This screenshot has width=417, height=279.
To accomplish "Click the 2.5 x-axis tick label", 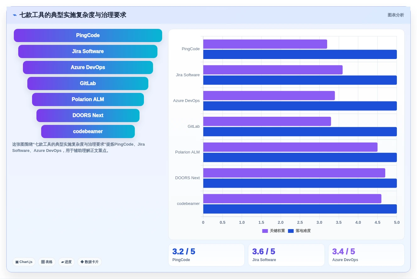I will [300, 223].
